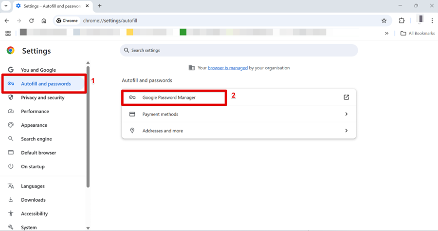Click the sidebar scrollbar down arrow
438x231 pixels.
pyautogui.click(x=88, y=228)
